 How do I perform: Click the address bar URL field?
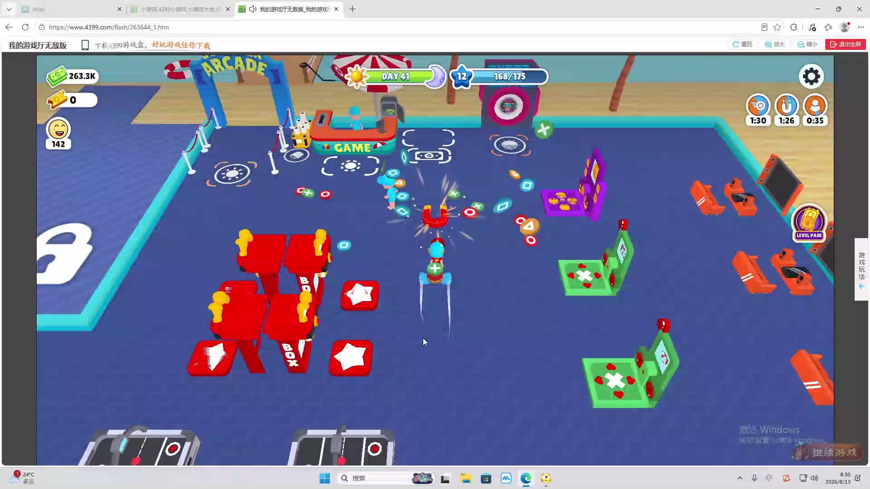click(399, 27)
